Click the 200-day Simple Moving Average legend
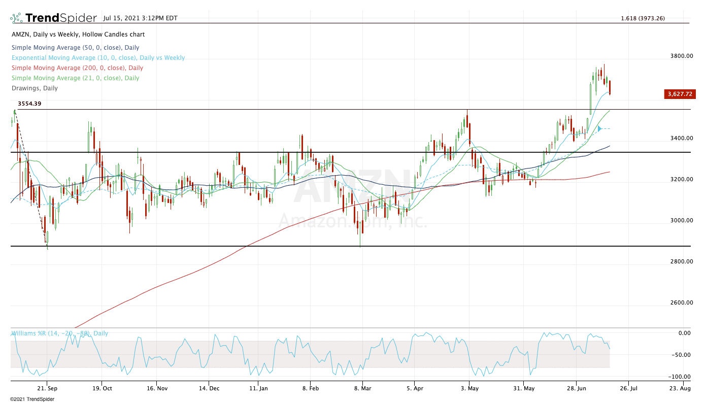Viewport: 706px width, 404px height. tap(77, 68)
